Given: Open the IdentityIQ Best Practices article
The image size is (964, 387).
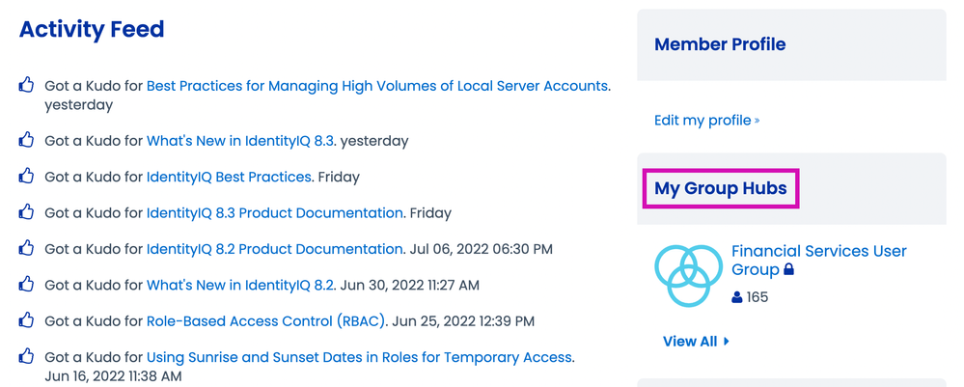Looking at the screenshot, I should tap(229, 177).
